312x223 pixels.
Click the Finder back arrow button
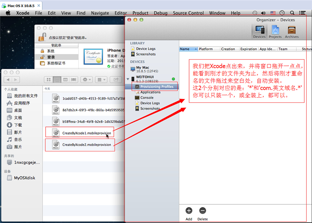(x=8, y=80)
